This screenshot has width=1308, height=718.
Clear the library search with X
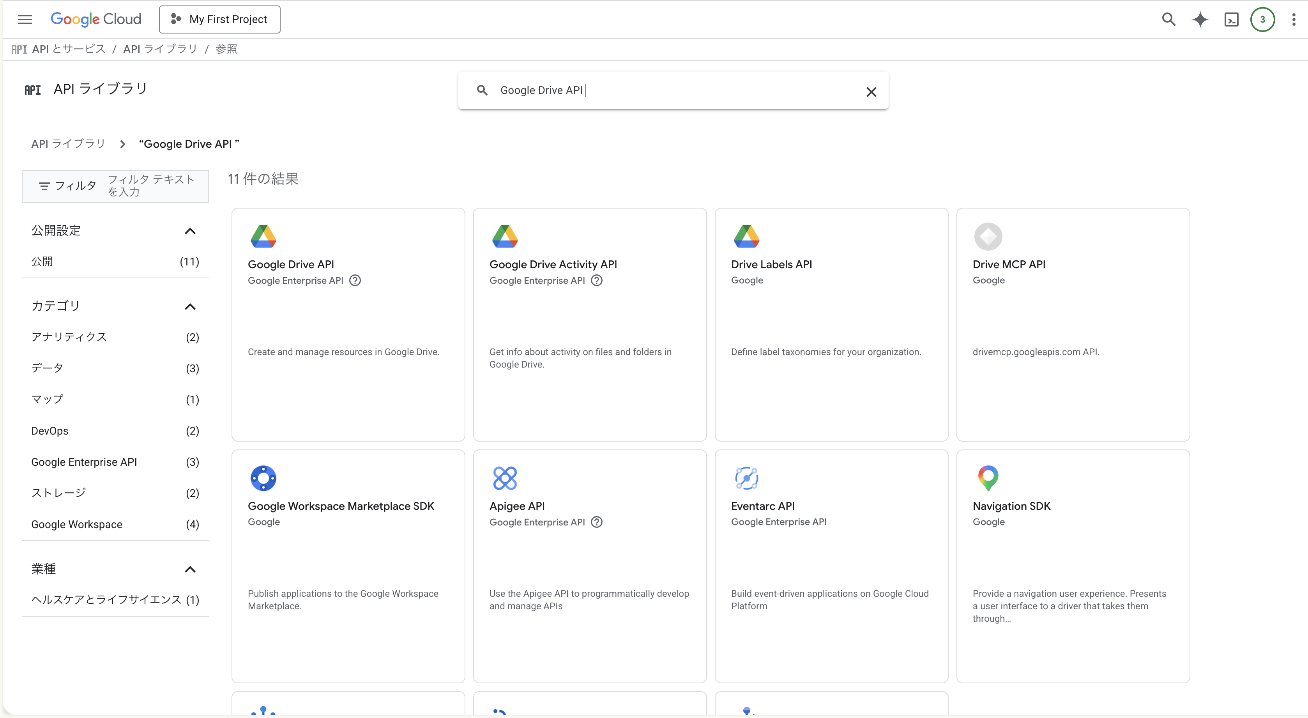[x=871, y=92]
